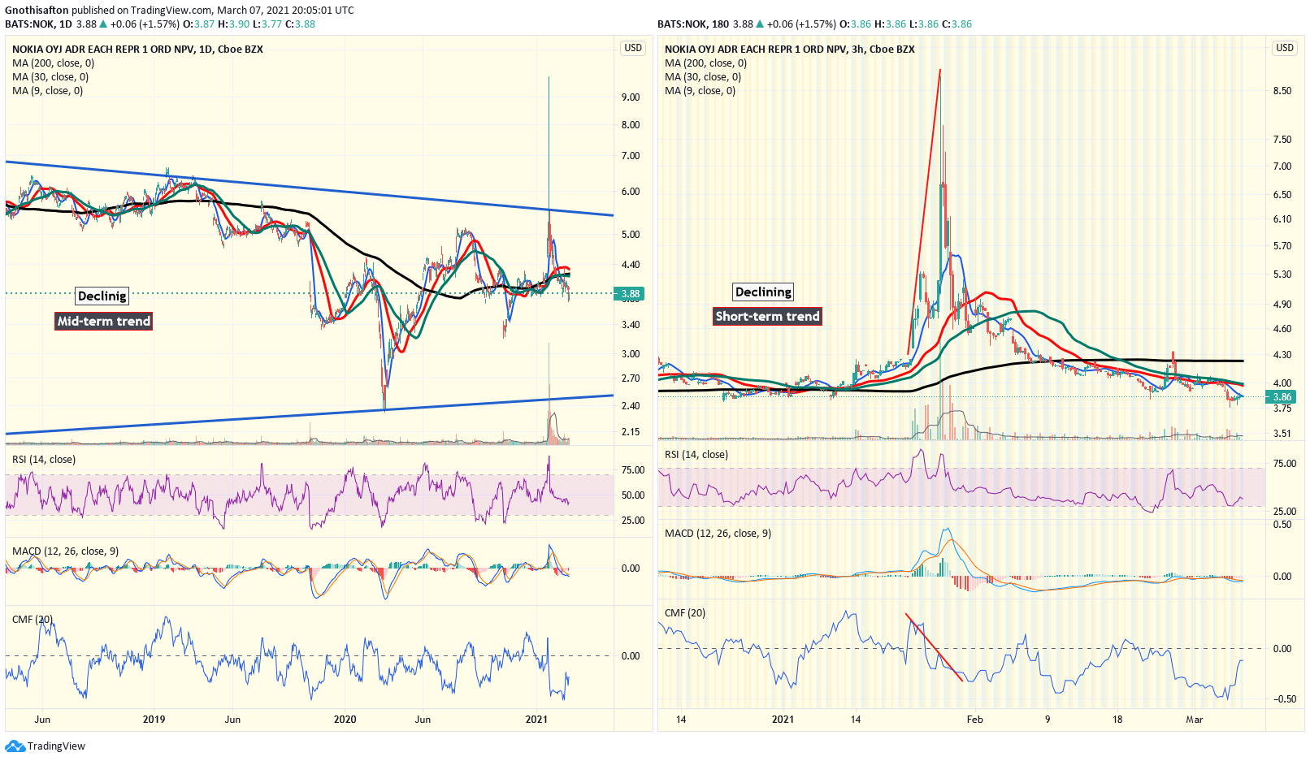Click CMF (20) label on daily chart
Screen dimensions: 1310x761
pos(33,620)
